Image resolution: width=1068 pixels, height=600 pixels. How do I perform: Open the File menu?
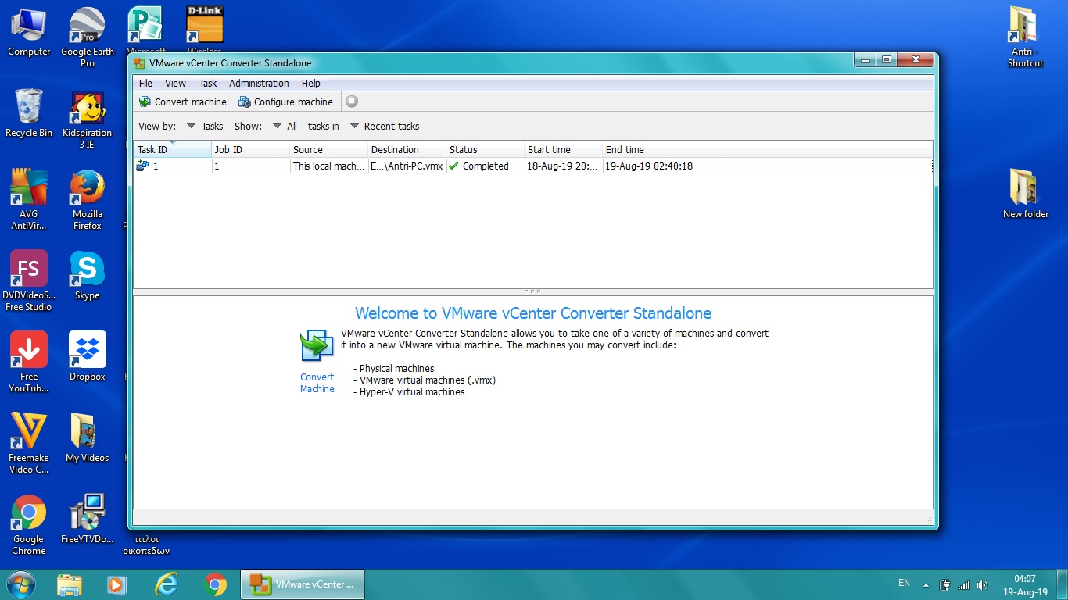pos(145,83)
